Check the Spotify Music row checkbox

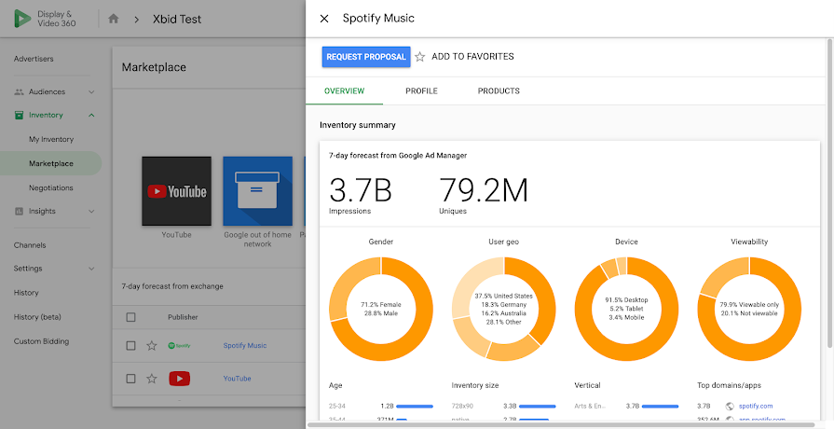pos(131,346)
